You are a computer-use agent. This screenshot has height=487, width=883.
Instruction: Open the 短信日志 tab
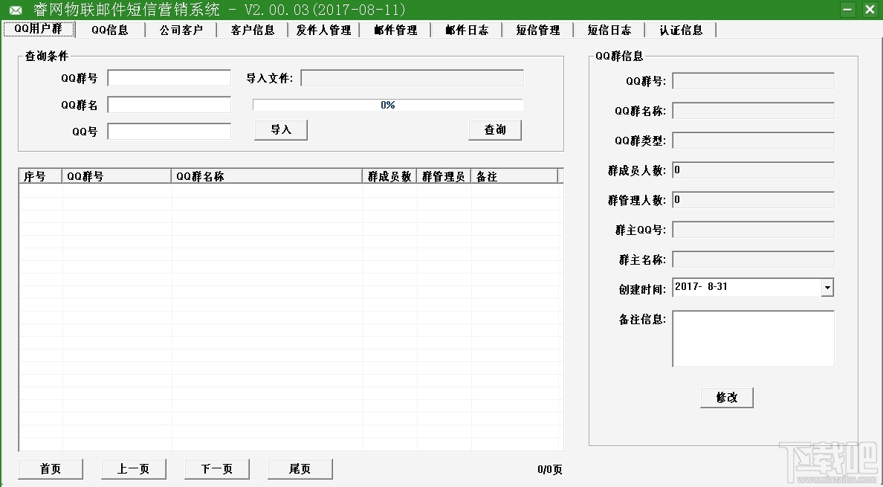click(609, 30)
